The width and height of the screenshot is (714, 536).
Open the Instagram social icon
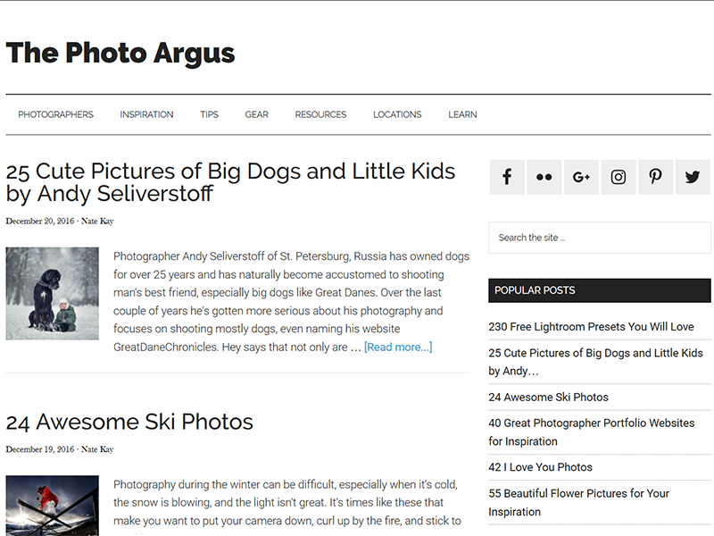618,177
